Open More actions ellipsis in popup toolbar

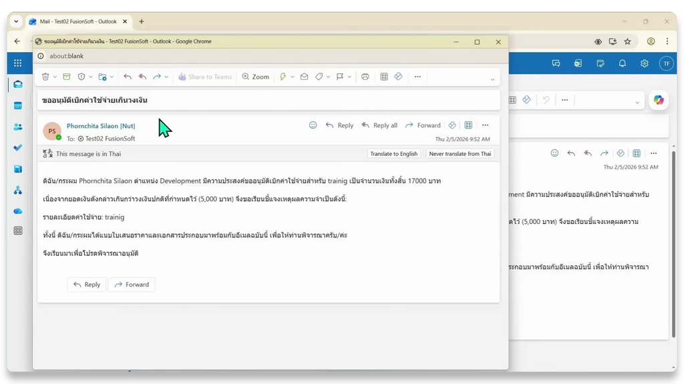pos(417,77)
